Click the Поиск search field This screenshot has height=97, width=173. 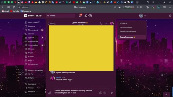pyautogui.click(x=61, y=16)
